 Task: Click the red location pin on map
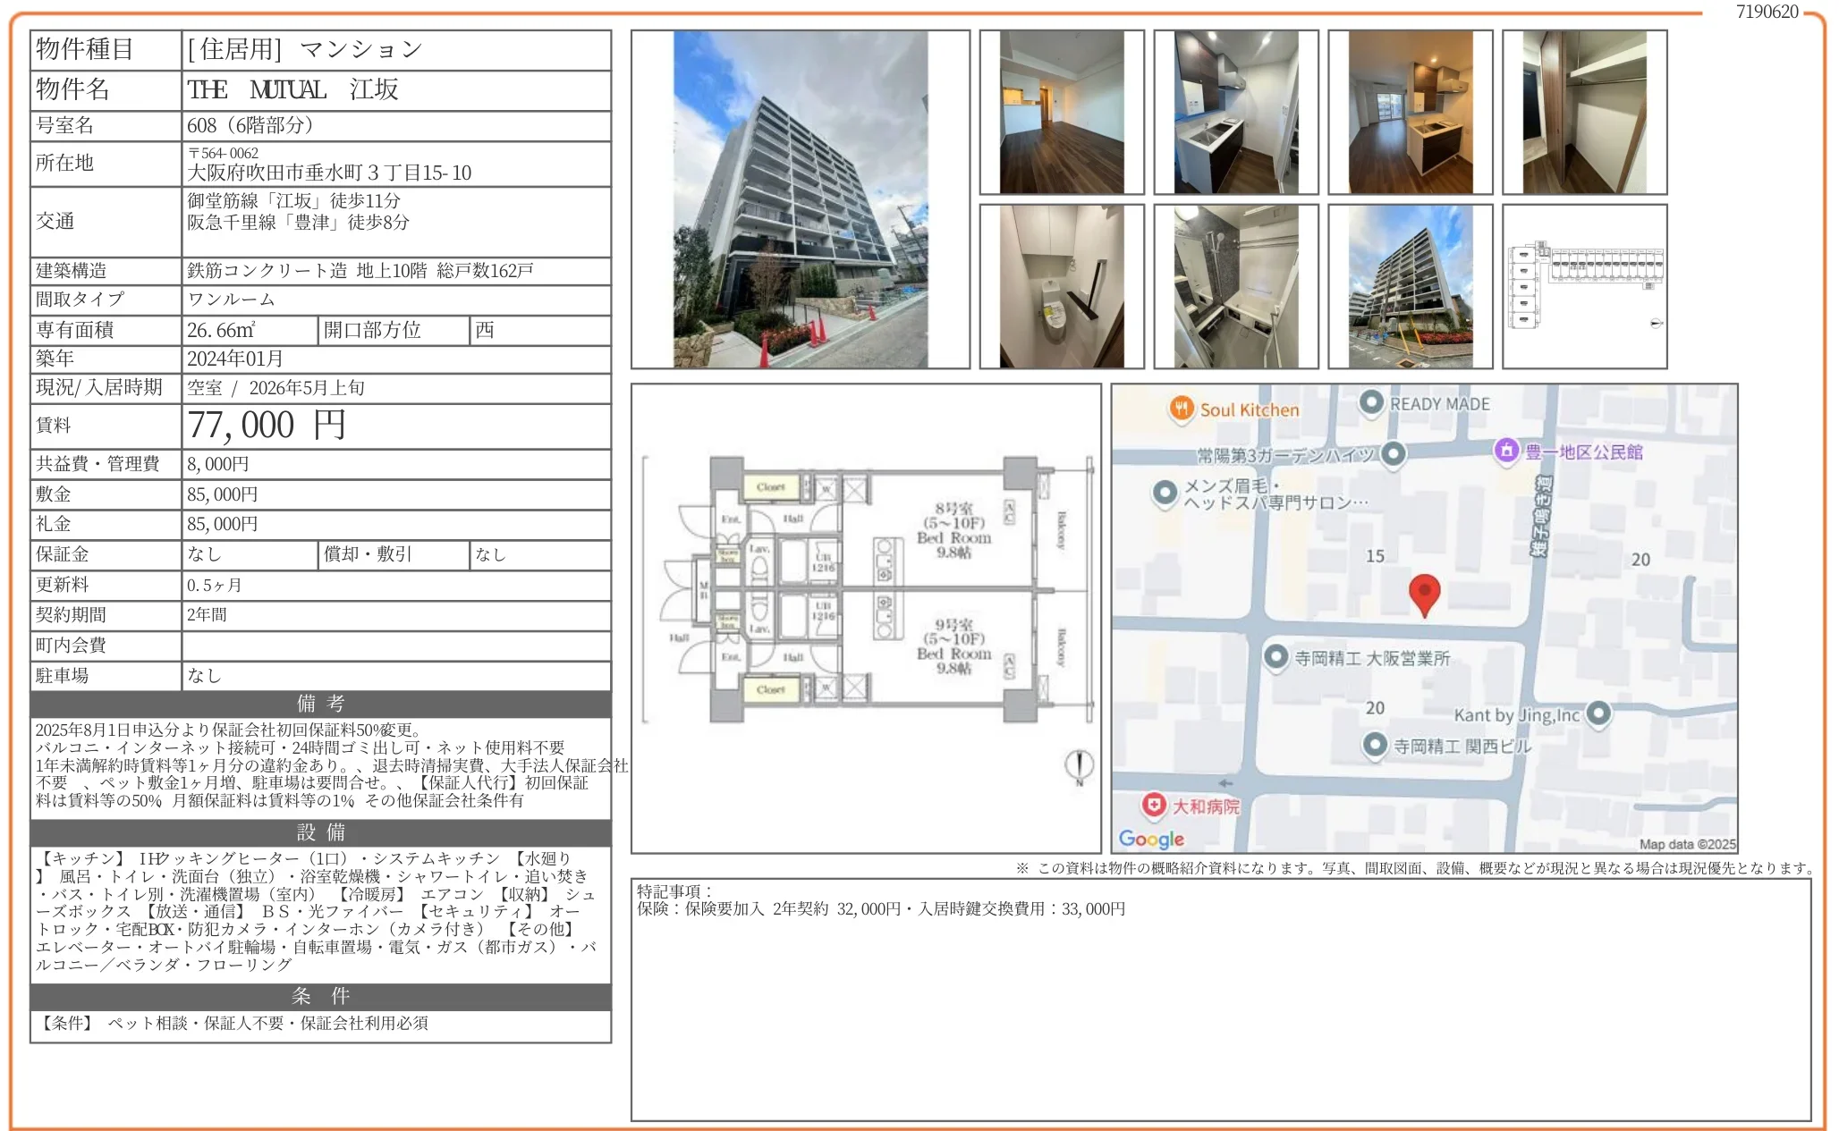click(x=1424, y=592)
